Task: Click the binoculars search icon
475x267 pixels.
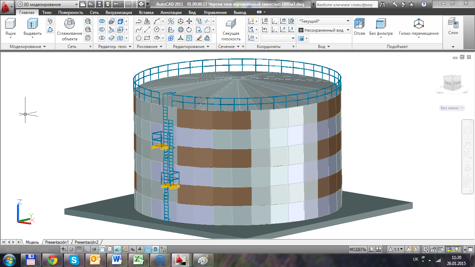Action: click(x=383, y=4)
